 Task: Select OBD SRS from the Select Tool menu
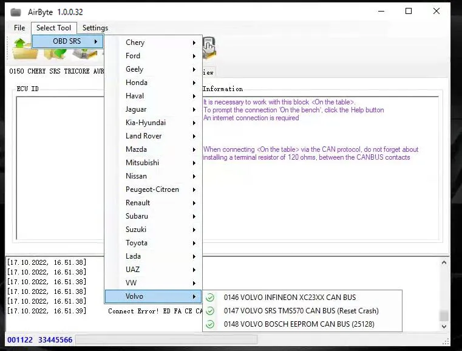(x=67, y=41)
